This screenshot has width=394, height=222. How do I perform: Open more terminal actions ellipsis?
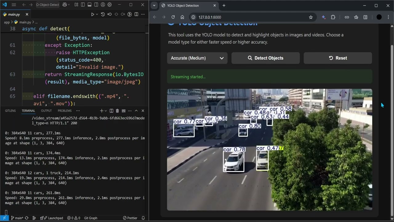(130, 111)
